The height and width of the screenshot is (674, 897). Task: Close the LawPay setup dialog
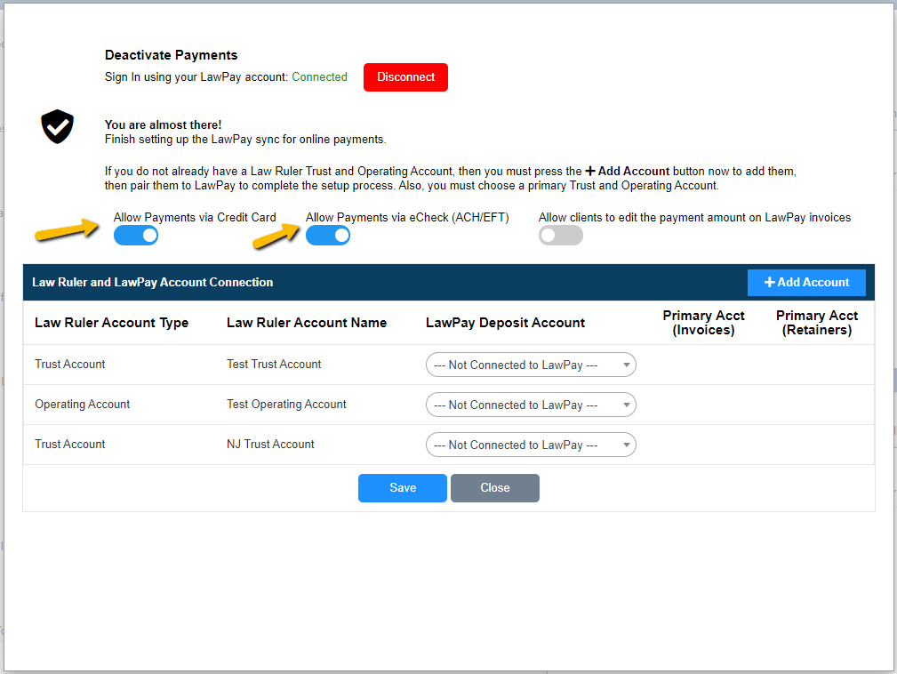tap(495, 488)
